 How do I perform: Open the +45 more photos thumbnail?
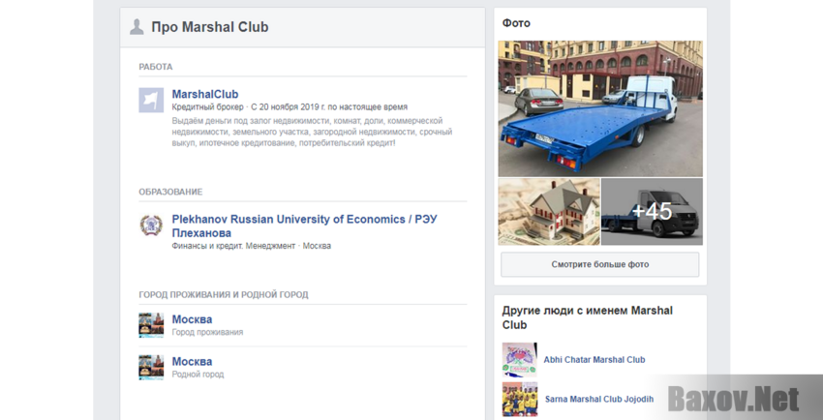(652, 211)
